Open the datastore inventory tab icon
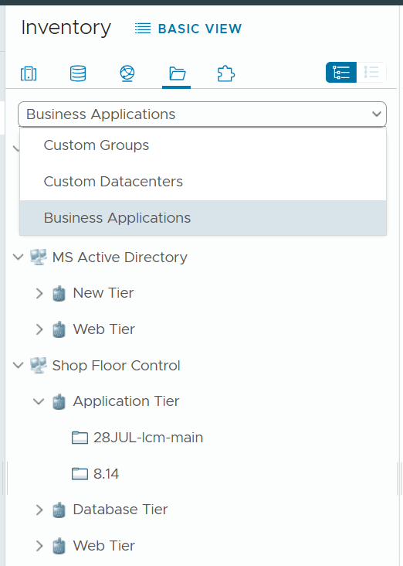 (x=78, y=73)
